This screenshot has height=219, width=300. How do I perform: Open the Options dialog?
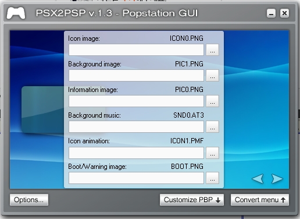click(x=29, y=200)
